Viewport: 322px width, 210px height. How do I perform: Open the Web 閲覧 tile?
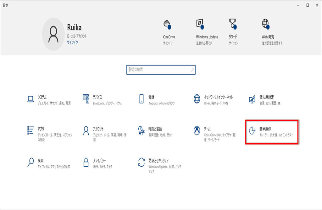point(272,31)
